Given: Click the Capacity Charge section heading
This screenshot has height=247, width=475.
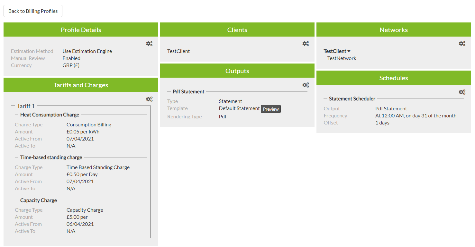Looking at the screenshot, I should (39, 200).
